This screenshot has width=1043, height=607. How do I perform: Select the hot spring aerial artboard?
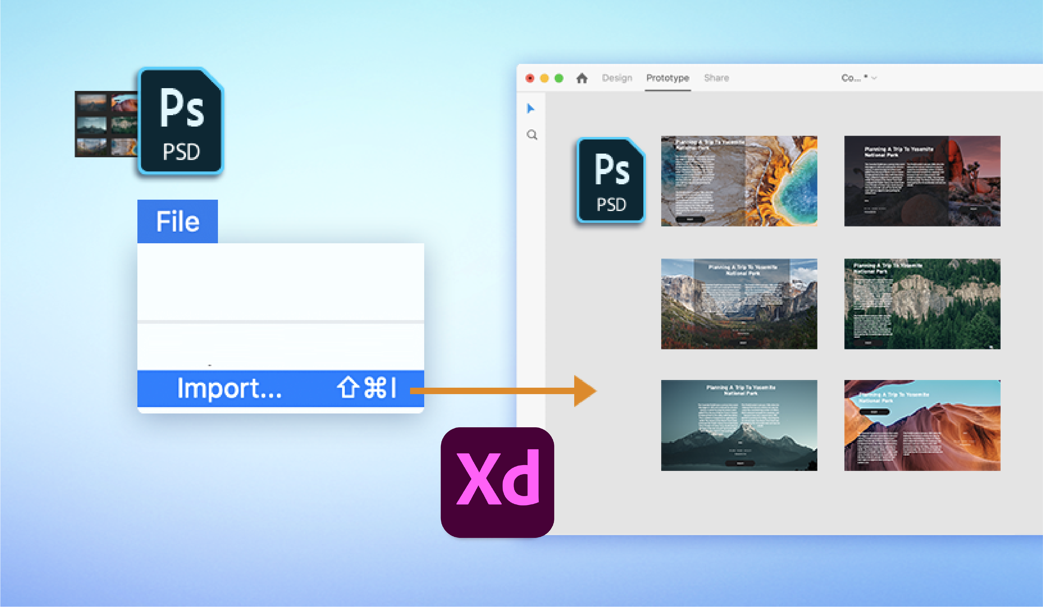pyautogui.click(x=739, y=181)
